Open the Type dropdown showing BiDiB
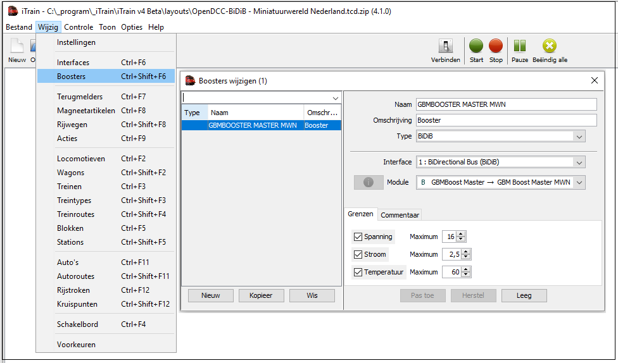Image resolution: width=618 pixels, height=363 pixels. (x=579, y=136)
